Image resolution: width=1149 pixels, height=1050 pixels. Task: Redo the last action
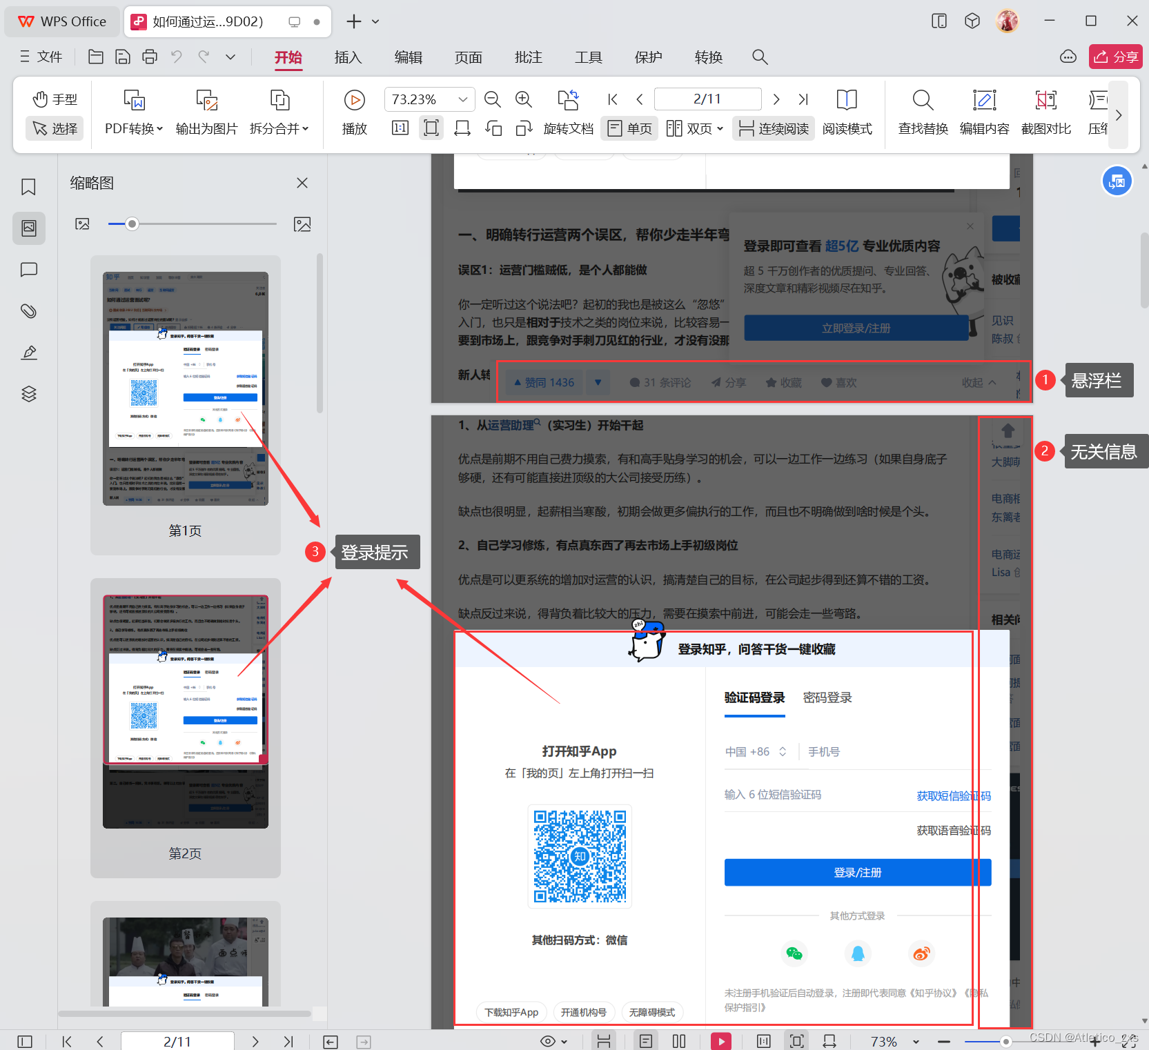pos(204,57)
